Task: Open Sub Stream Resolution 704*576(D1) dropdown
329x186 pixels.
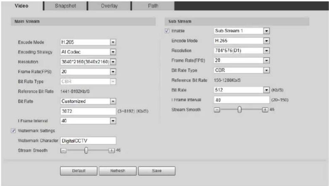Action: tap(242, 51)
